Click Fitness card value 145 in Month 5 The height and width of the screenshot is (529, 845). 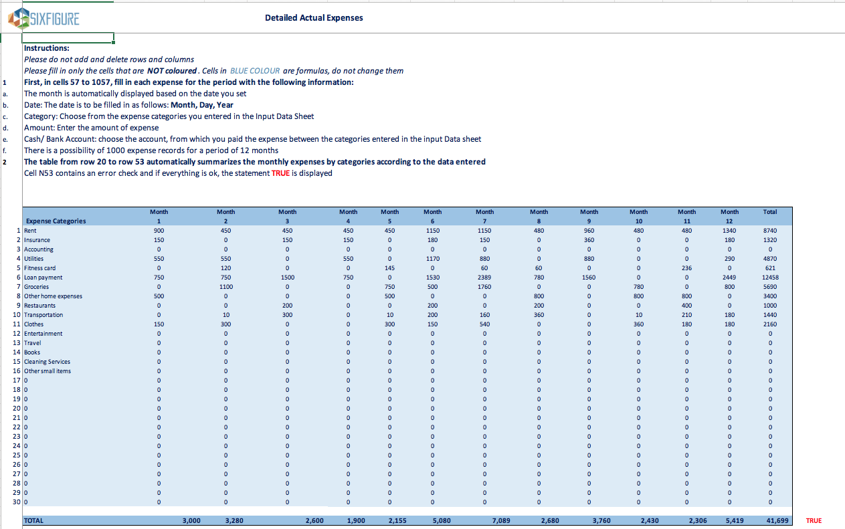(390, 268)
